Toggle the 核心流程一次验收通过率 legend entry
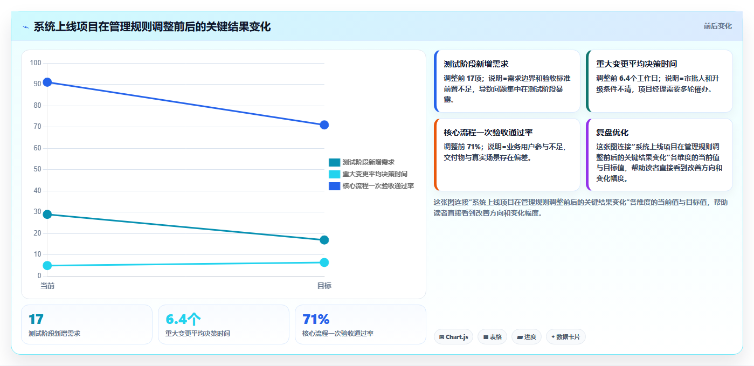The height and width of the screenshot is (366, 754). tap(371, 186)
